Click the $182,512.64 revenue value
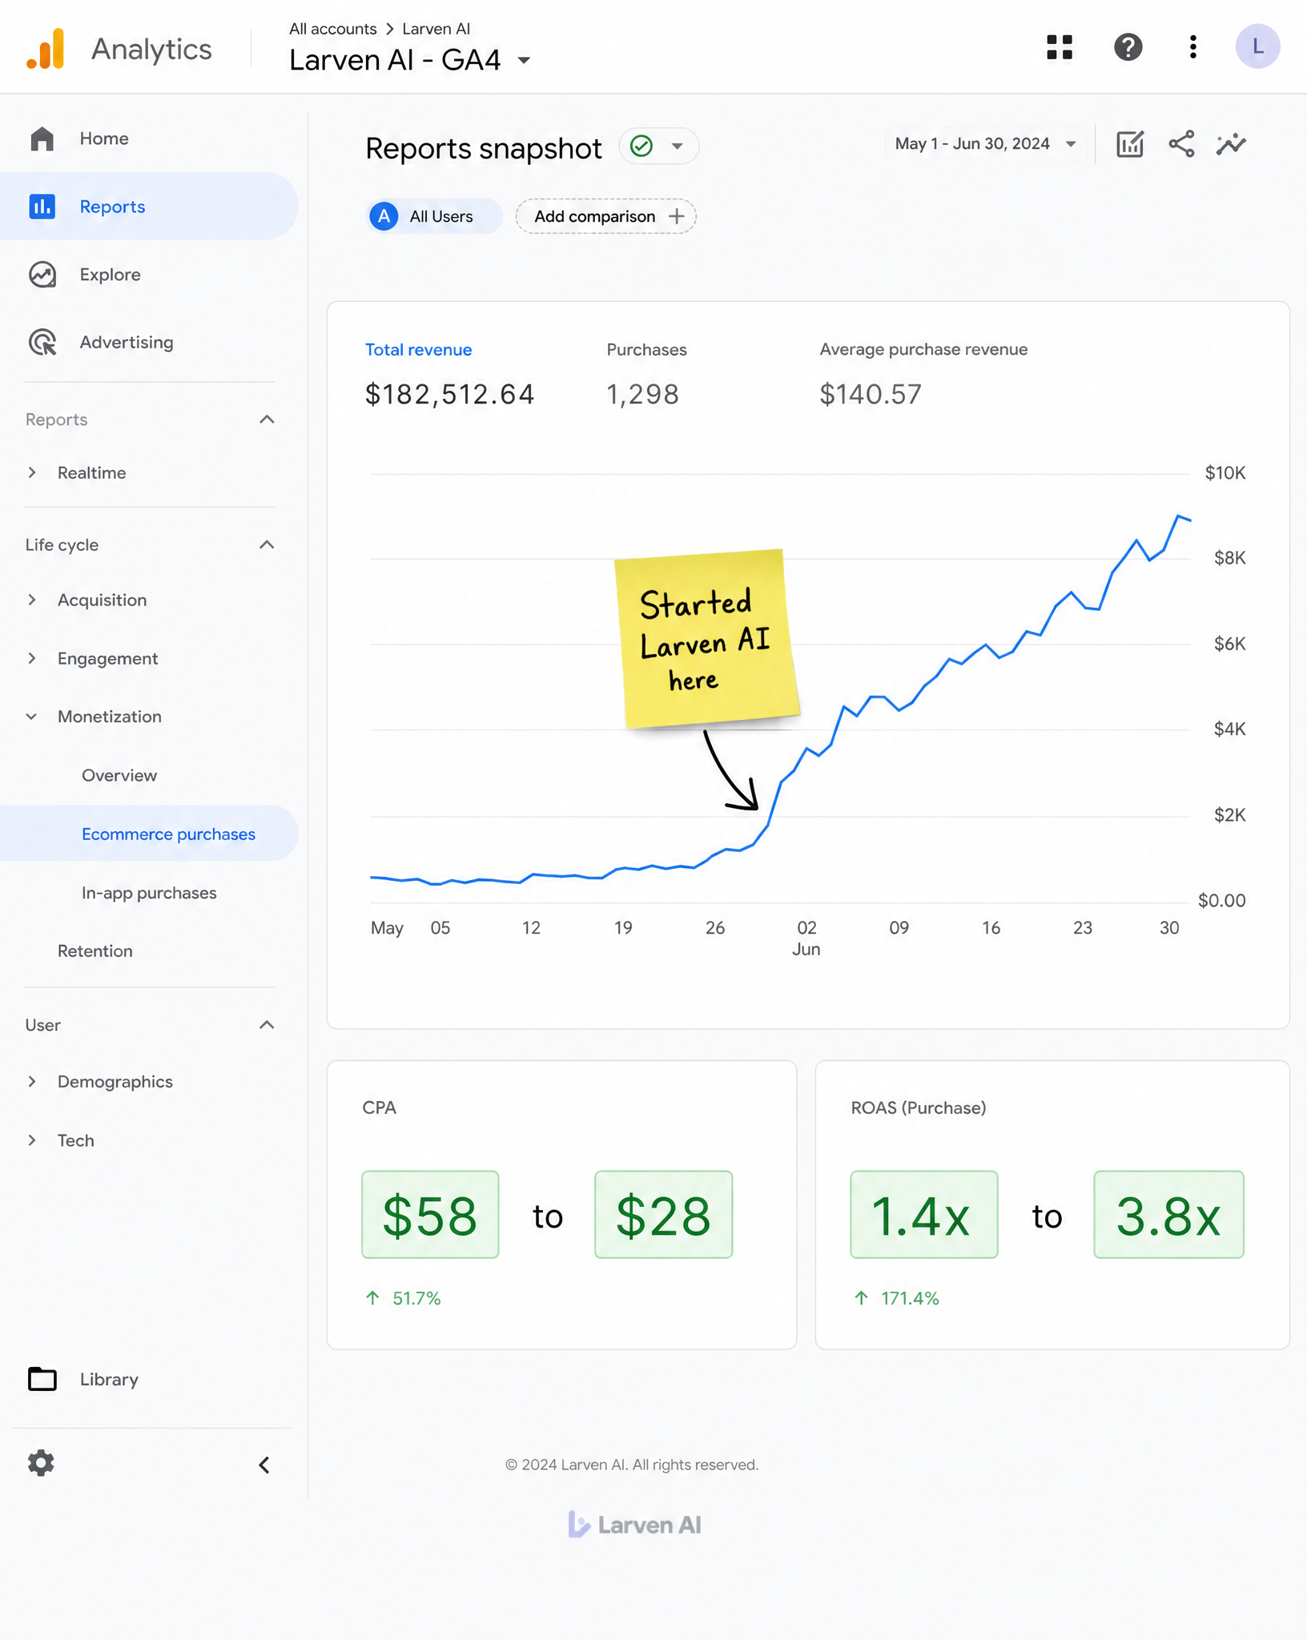Viewport: 1307px width, 1640px height. [x=449, y=394]
